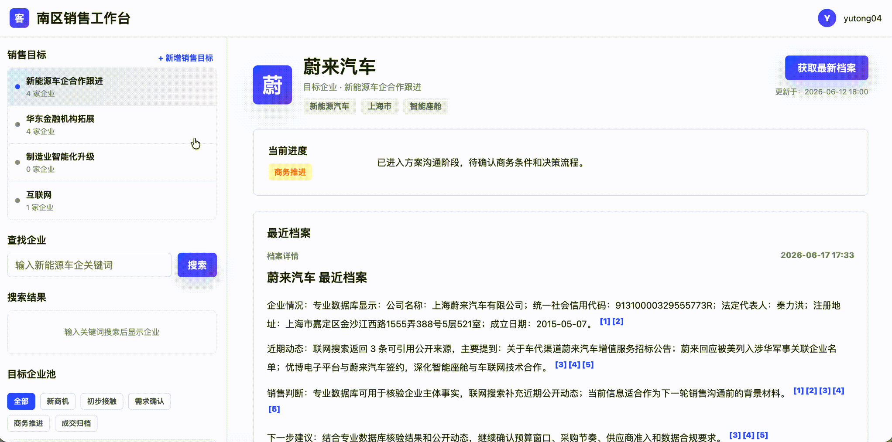Click the 搜索结果 section heading

[27, 297]
